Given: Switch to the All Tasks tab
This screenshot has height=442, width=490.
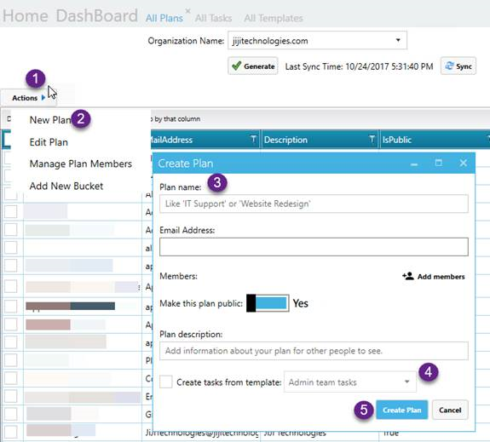Looking at the screenshot, I should tap(213, 18).
